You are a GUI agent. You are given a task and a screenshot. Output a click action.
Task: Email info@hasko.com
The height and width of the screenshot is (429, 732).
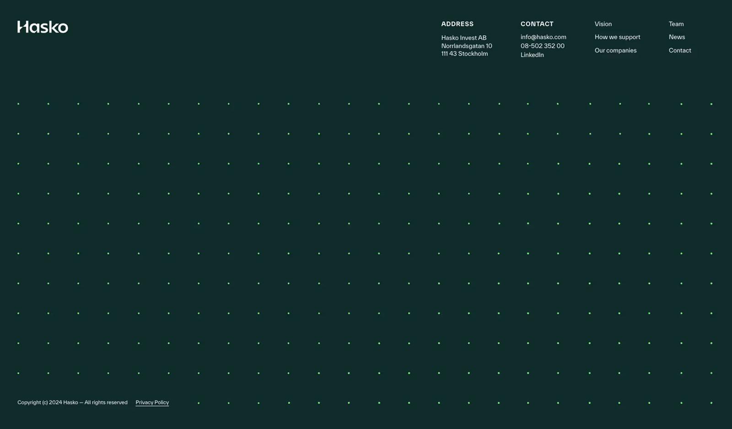click(543, 37)
